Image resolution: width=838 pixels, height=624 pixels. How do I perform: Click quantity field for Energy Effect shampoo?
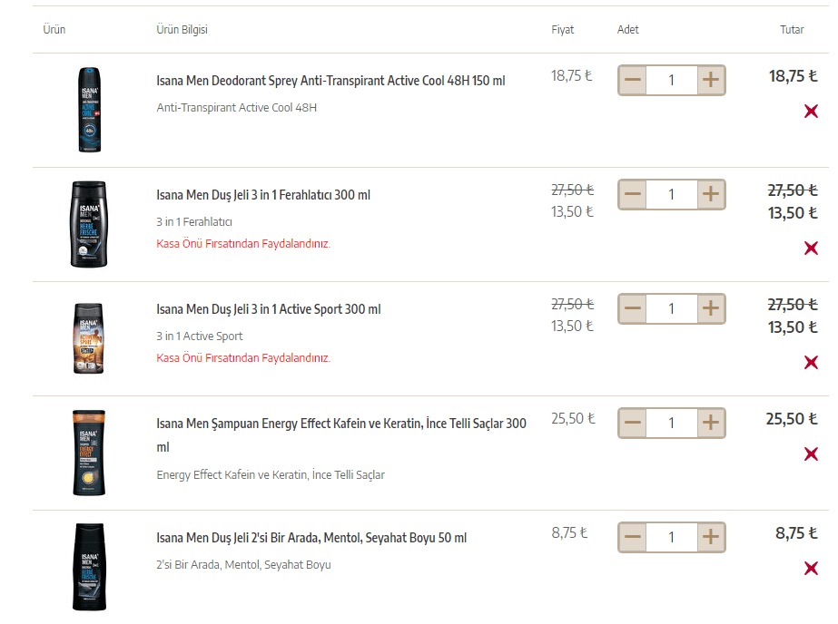coord(672,423)
